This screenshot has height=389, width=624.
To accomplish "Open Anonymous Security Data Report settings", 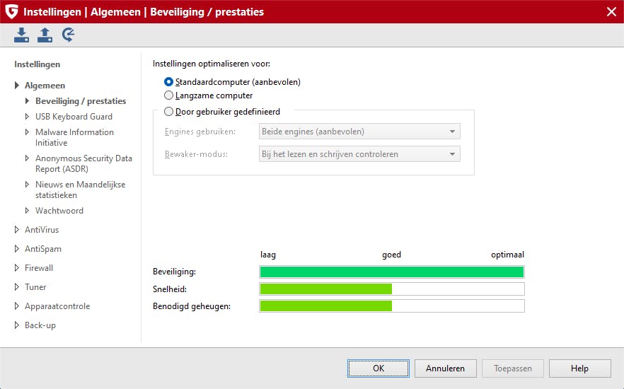I will point(83,163).
